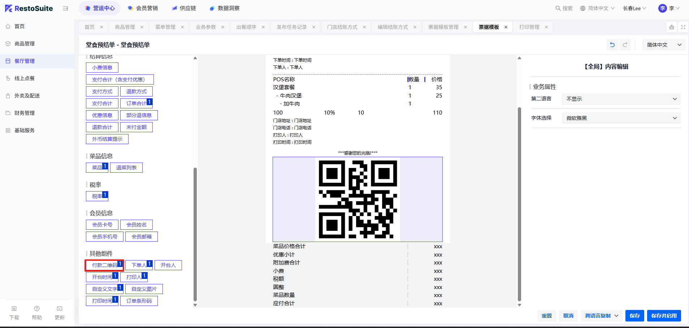This screenshot has width=689, height=328.
Task: Add 订单条形码 component
Action: [x=139, y=301]
